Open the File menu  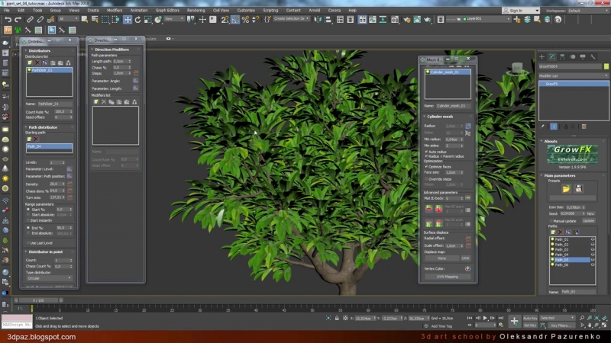7,11
